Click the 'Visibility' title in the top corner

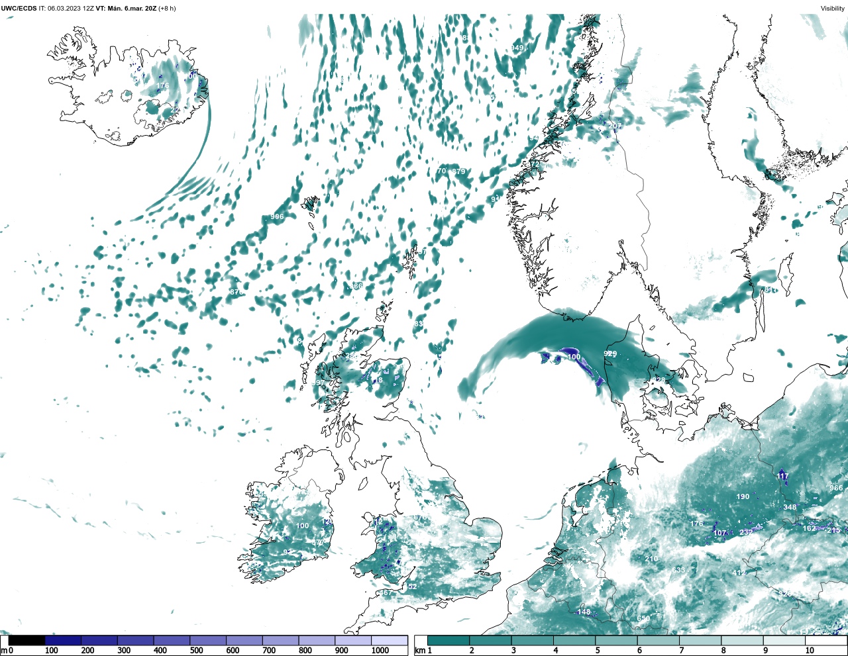click(x=832, y=9)
